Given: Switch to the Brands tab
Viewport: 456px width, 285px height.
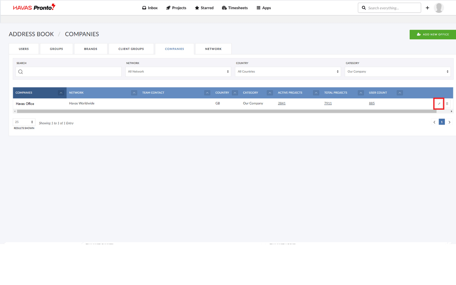Looking at the screenshot, I should pos(91,49).
